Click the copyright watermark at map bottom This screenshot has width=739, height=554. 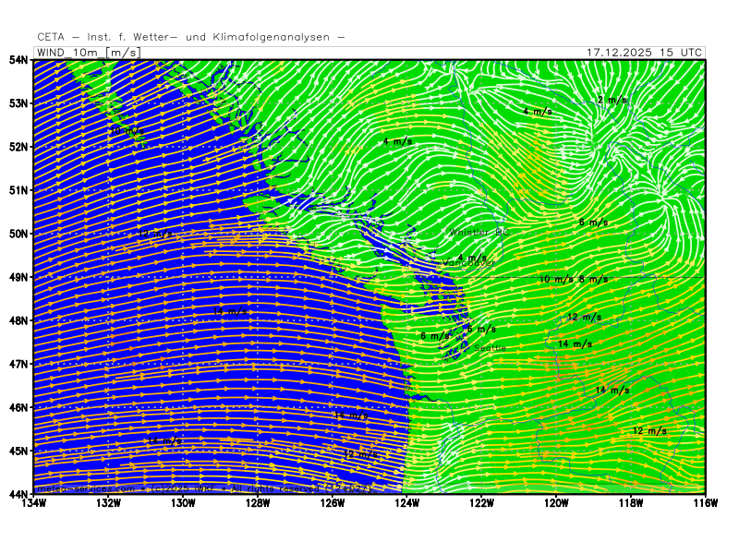[x=203, y=488]
